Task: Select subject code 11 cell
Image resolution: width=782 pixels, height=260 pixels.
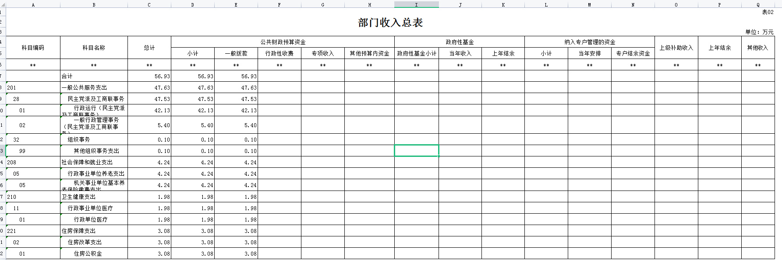Action: (33, 208)
